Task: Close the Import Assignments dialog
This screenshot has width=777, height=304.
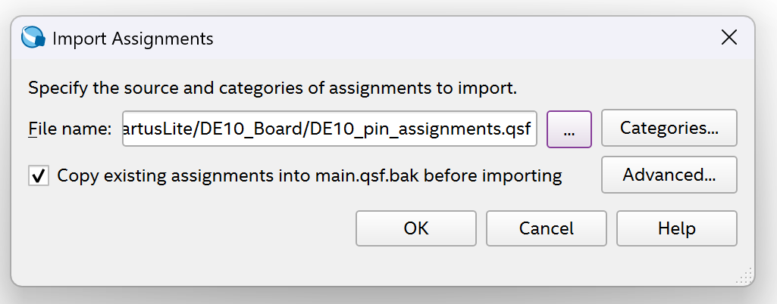Action: click(729, 38)
